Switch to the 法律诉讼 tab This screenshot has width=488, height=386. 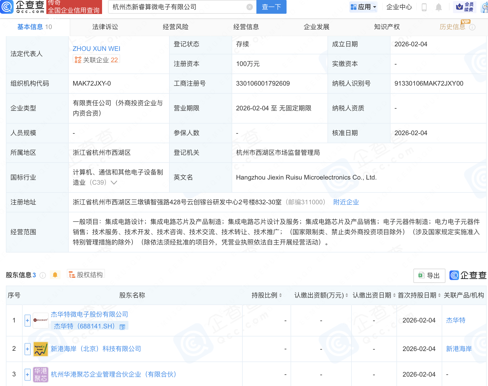105,27
